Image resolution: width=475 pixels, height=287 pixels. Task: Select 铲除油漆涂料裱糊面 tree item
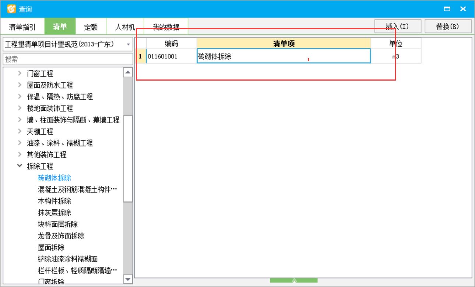coord(68,259)
